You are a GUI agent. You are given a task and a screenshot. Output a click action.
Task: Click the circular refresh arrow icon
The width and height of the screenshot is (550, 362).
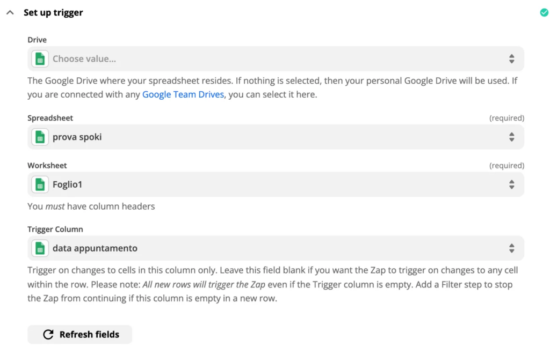click(48, 335)
